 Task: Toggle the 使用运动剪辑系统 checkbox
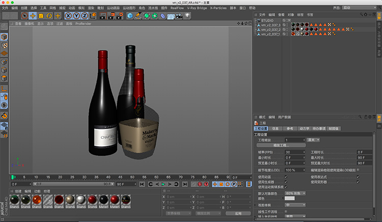pos(286,187)
